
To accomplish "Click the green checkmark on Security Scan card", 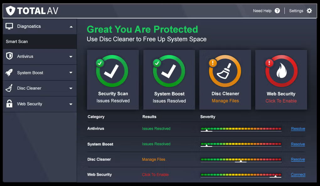I will click(x=99, y=63).
